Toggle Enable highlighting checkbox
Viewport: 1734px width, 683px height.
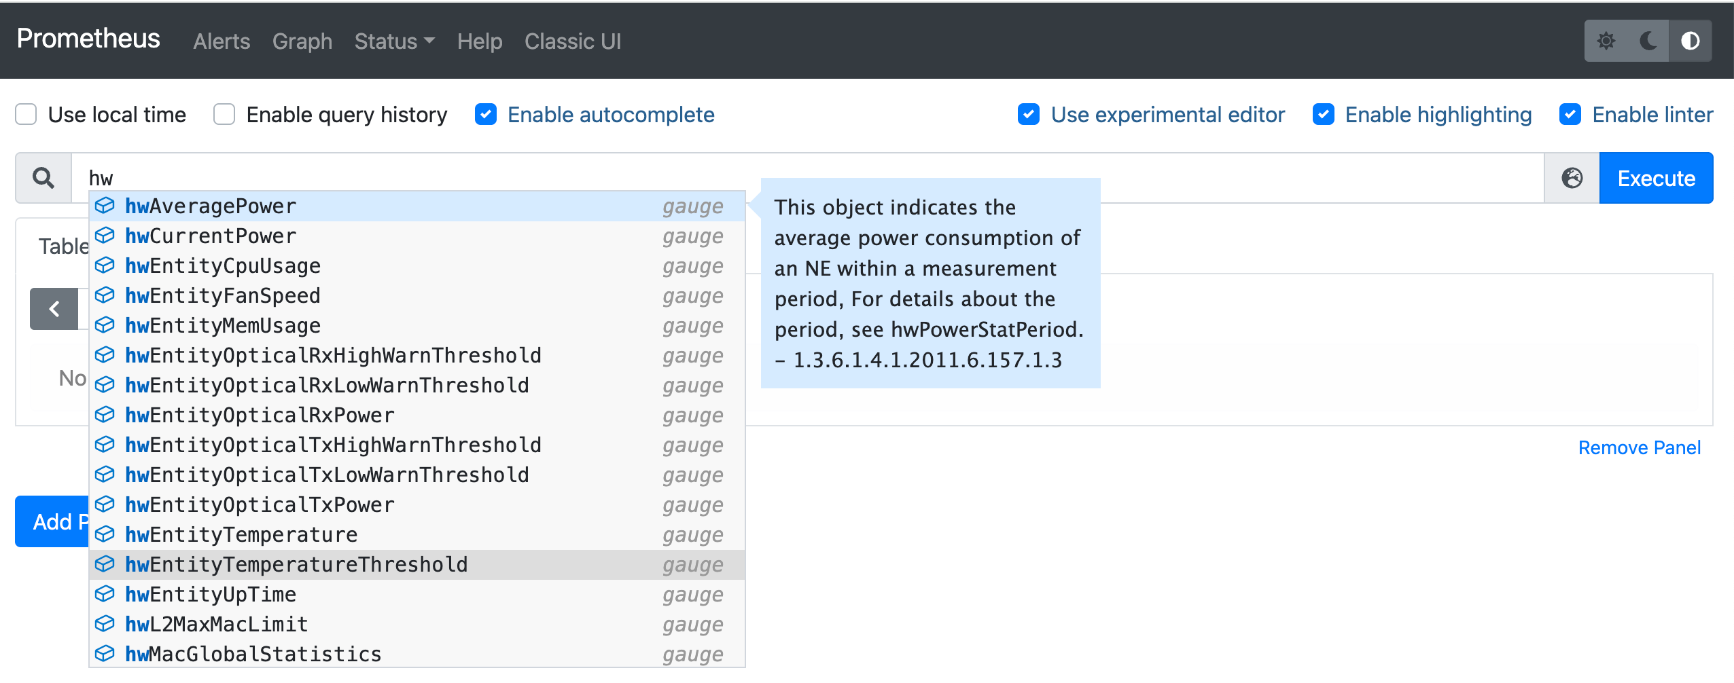click(x=1324, y=114)
